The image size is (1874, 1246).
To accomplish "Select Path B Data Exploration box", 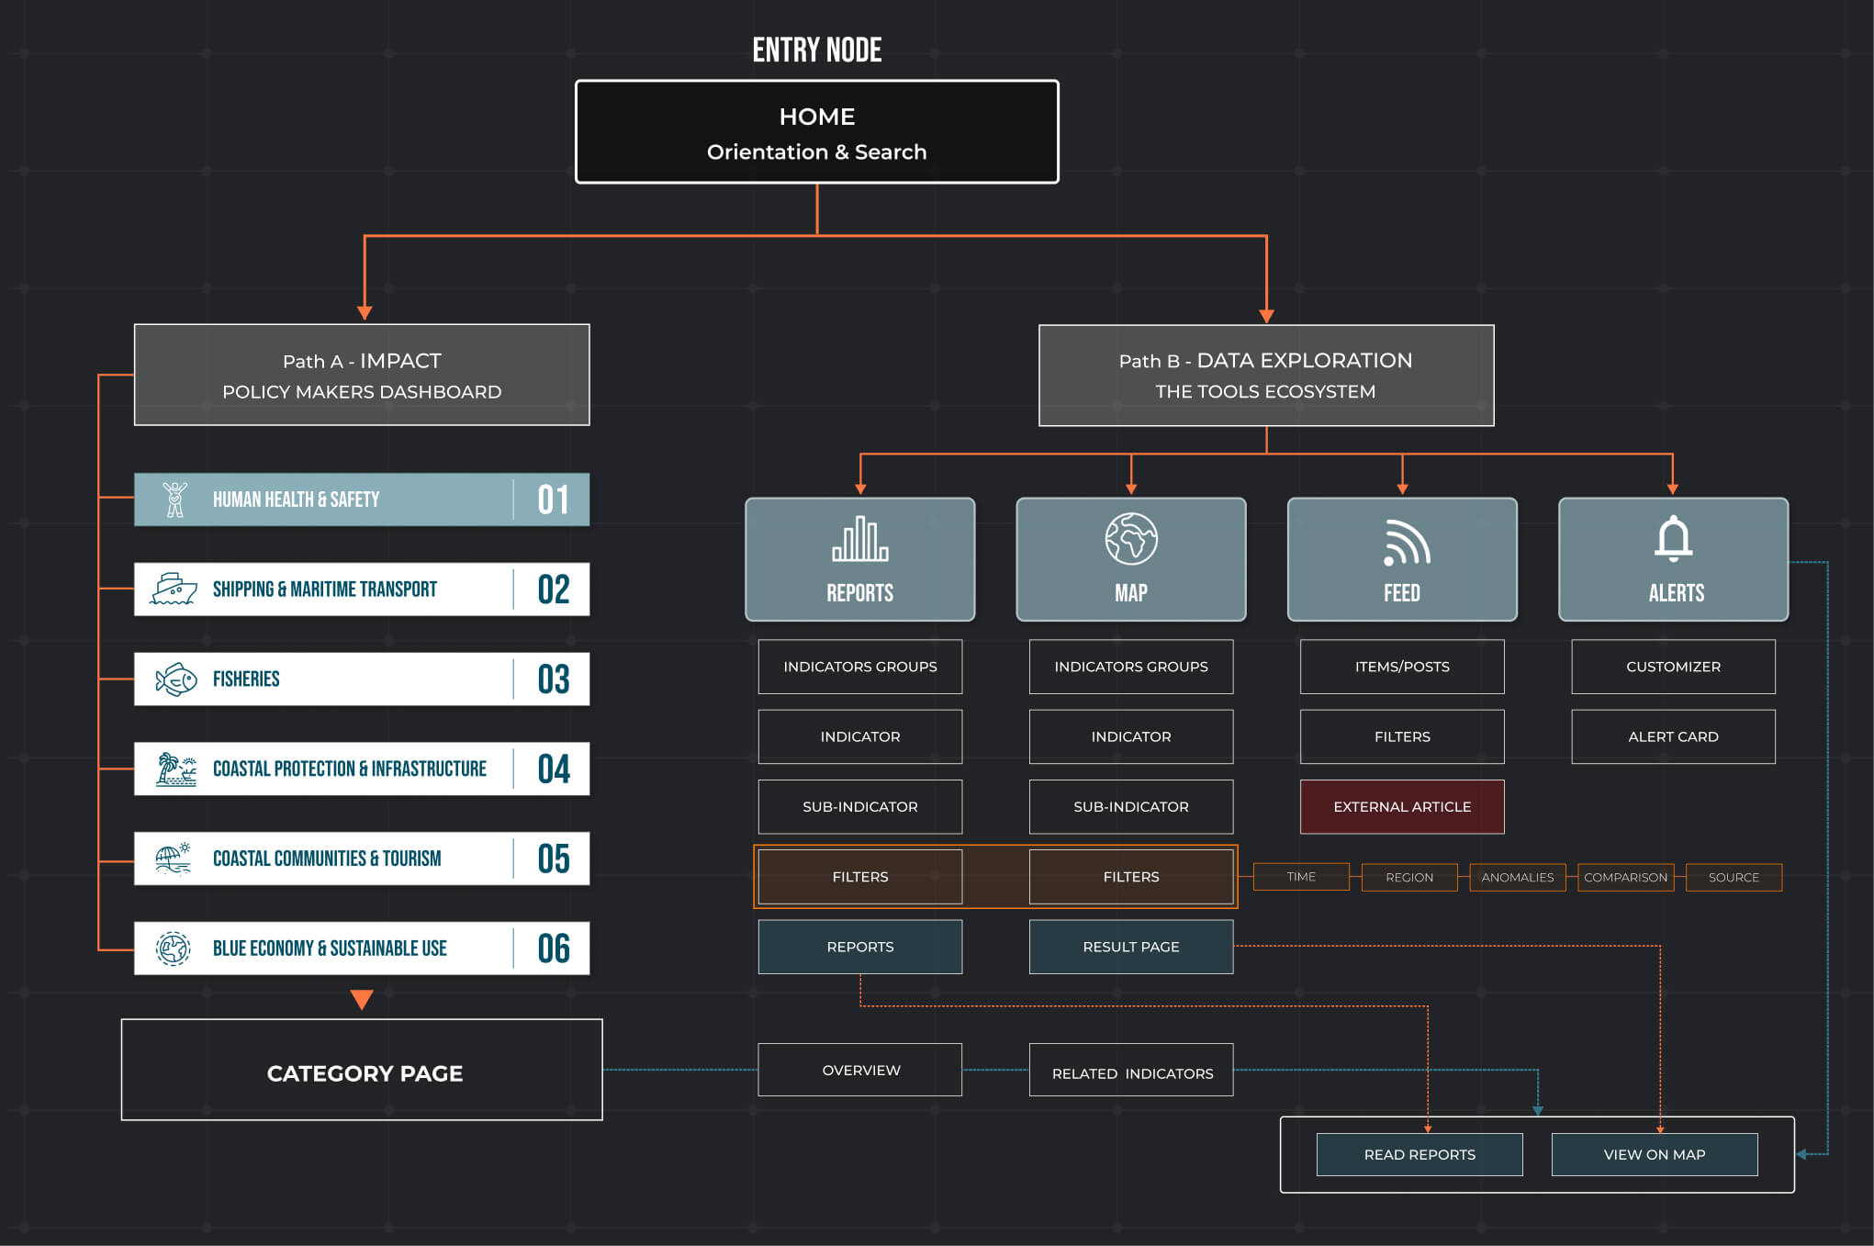I will tap(1266, 376).
